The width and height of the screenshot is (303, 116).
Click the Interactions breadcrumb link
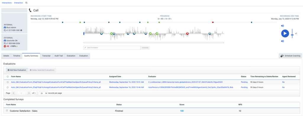click(7, 3)
